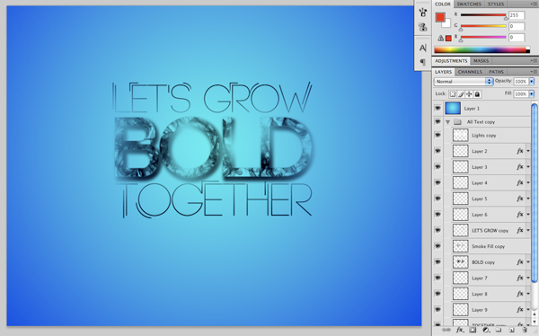Viewport: 539px width, 336px height.
Task: Select the Adjustments tab
Action: (x=451, y=61)
